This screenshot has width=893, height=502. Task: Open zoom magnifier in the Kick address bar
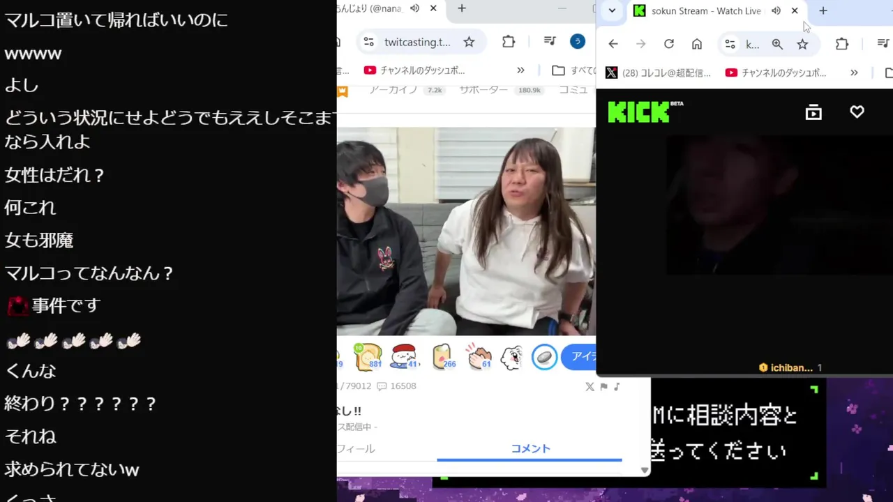pyautogui.click(x=777, y=44)
